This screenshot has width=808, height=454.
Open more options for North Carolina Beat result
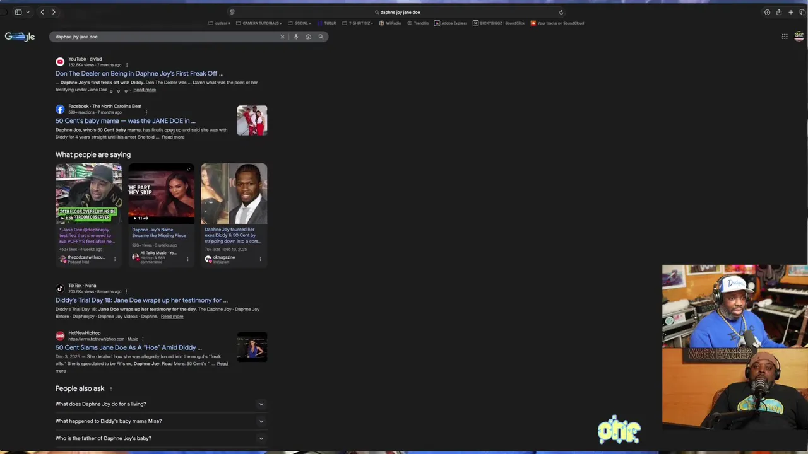(x=146, y=112)
